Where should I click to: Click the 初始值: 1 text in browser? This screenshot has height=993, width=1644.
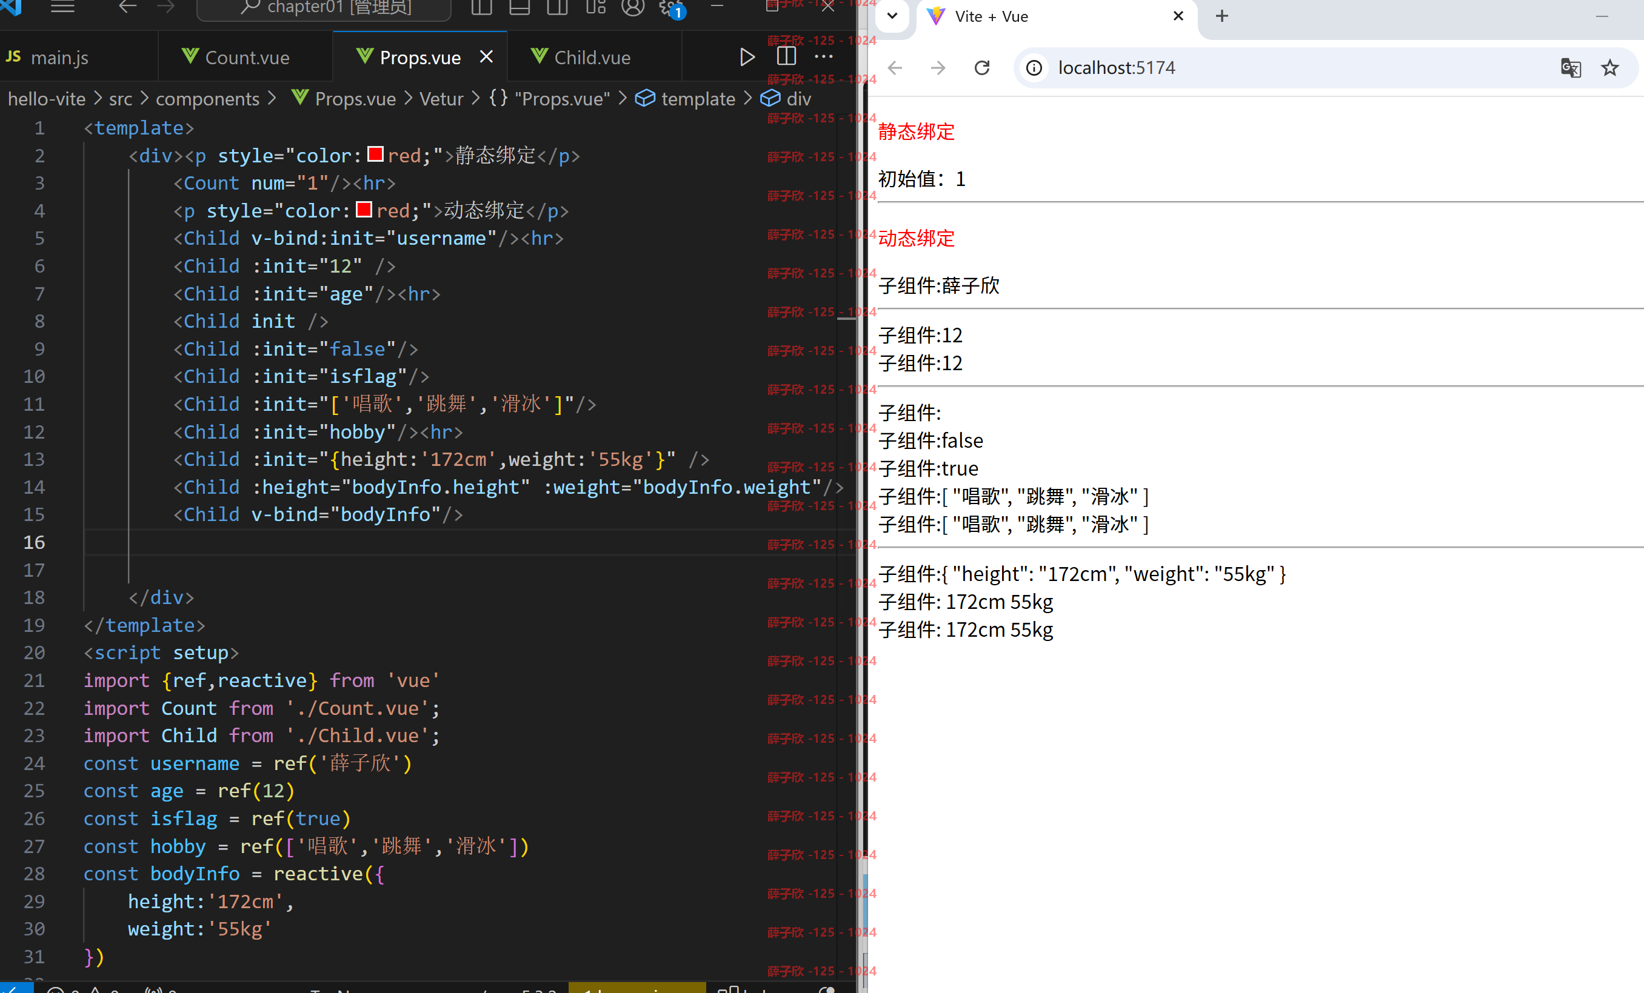(x=921, y=179)
